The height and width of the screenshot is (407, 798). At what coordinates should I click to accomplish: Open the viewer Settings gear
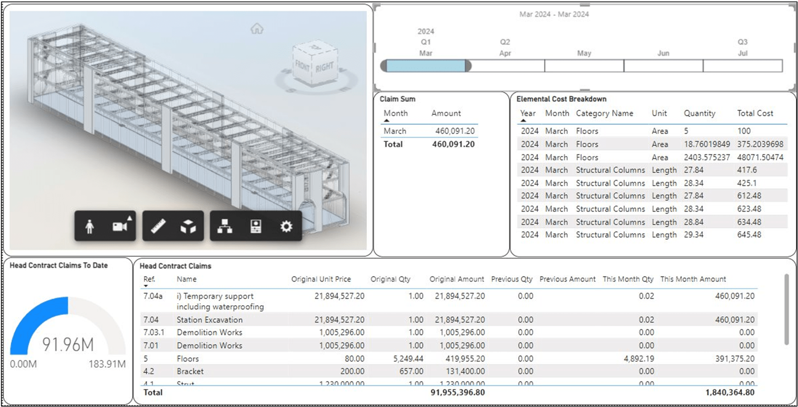coord(286,226)
